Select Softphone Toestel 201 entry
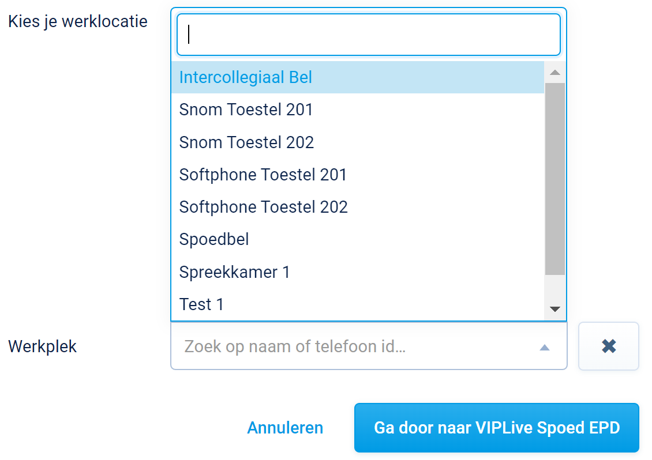This screenshot has height=460, width=652. pyautogui.click(x=263, y=174)
